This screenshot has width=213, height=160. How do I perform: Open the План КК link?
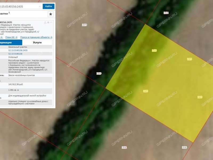[11, 37]
